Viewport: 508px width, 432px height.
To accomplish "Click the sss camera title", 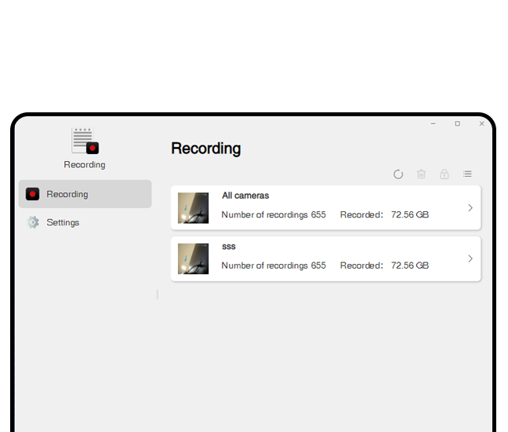I will [228, 247].
